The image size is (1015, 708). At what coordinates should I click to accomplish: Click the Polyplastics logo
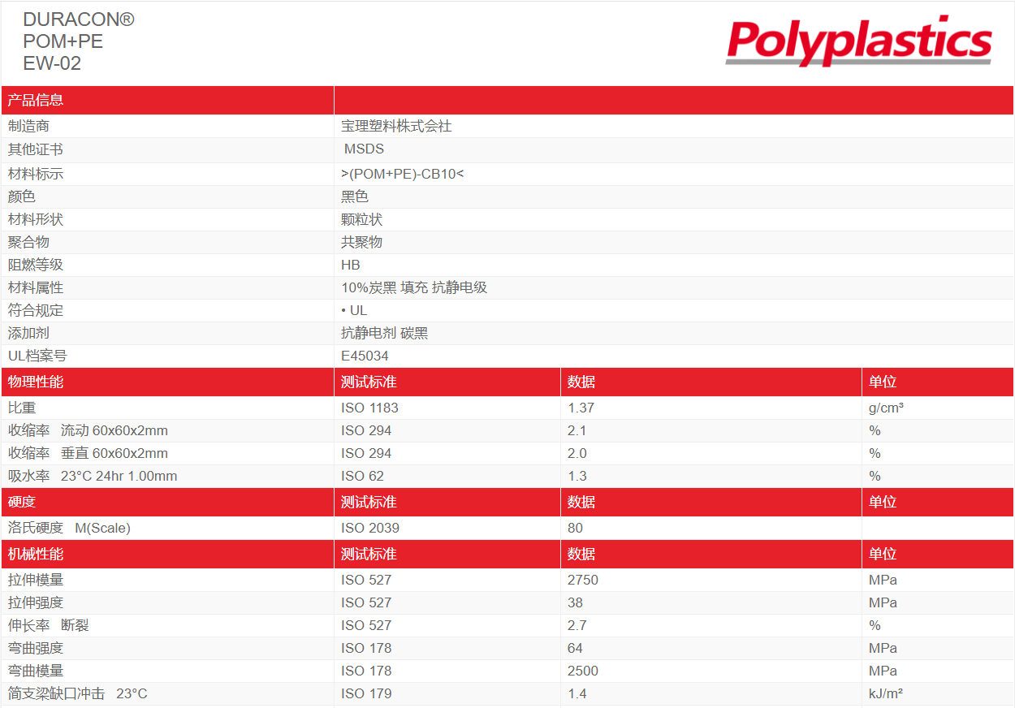click(x=859, y=41)
